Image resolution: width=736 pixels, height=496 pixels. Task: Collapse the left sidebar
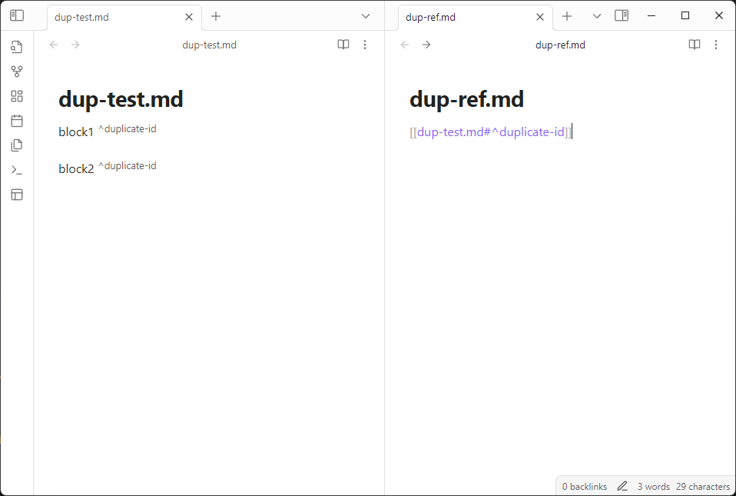click(x=17, y=15)
